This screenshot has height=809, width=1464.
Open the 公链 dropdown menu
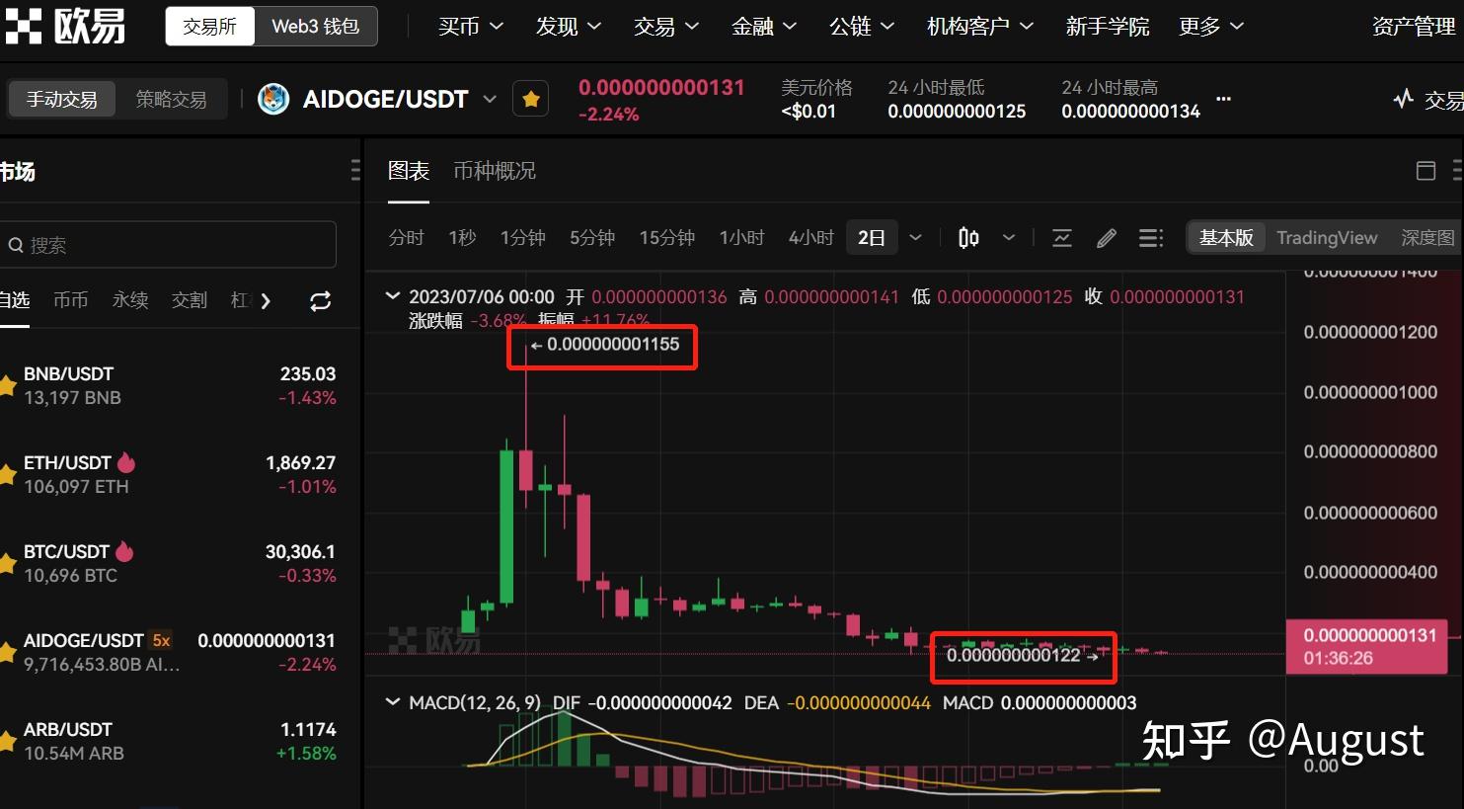pyautogui.click(x=862, y=27)
